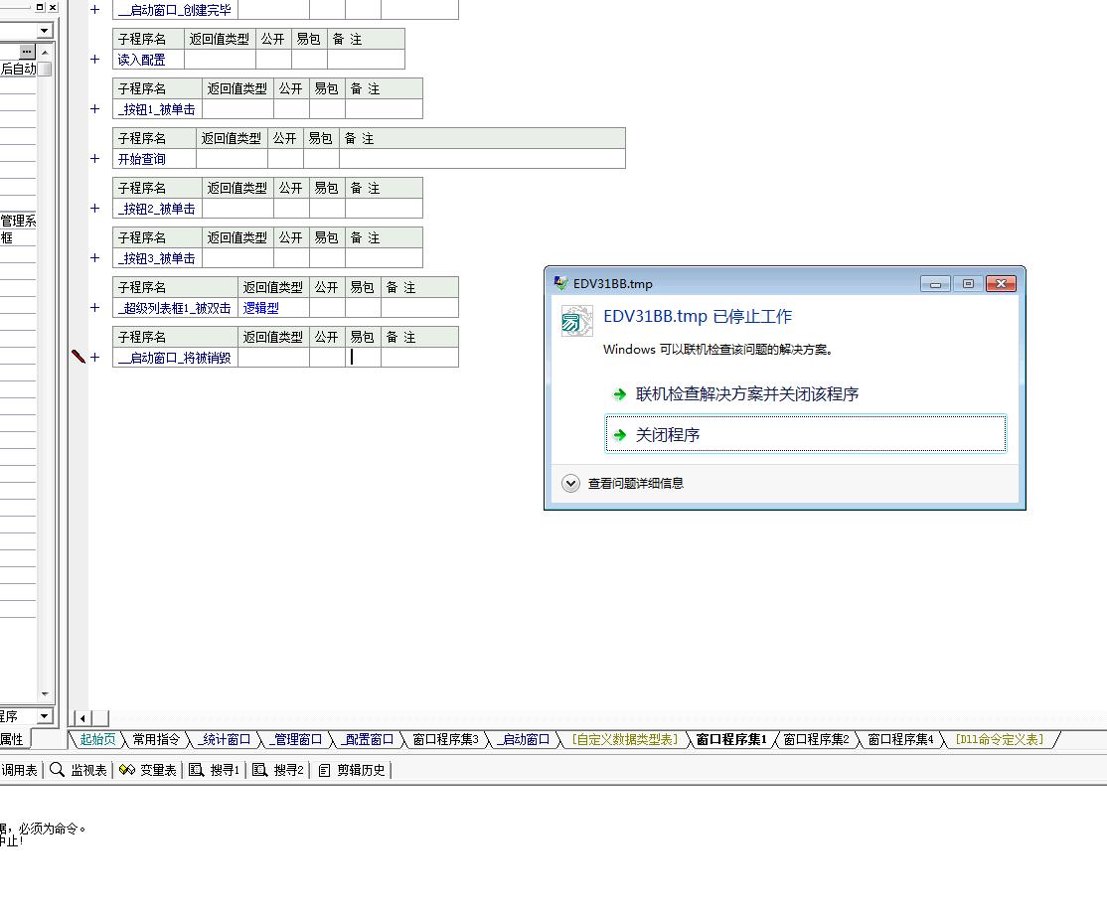This screenshot has height=909, width=1107.
Task: Click the horizontal scrollbar left arrow
Action: 83,718
